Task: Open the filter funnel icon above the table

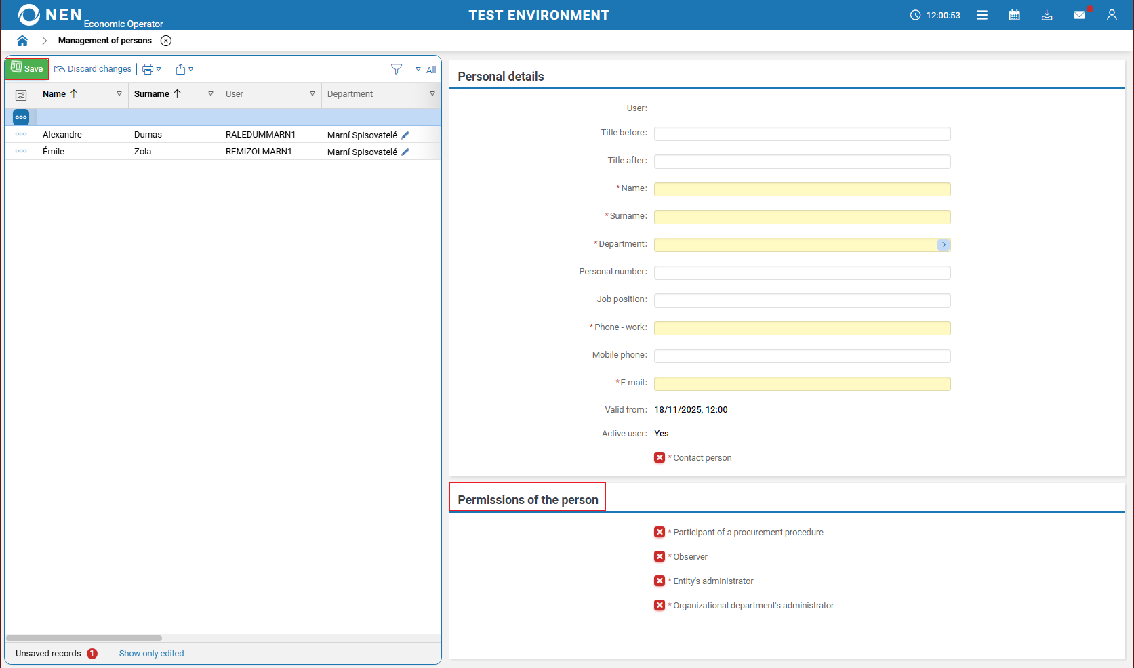Action: tap(397, 68)
